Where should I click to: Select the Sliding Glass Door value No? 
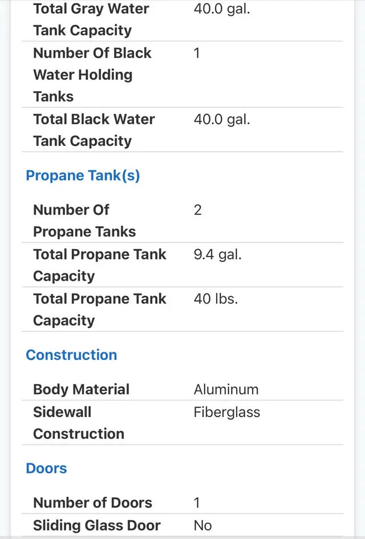(x=202, y=525)
